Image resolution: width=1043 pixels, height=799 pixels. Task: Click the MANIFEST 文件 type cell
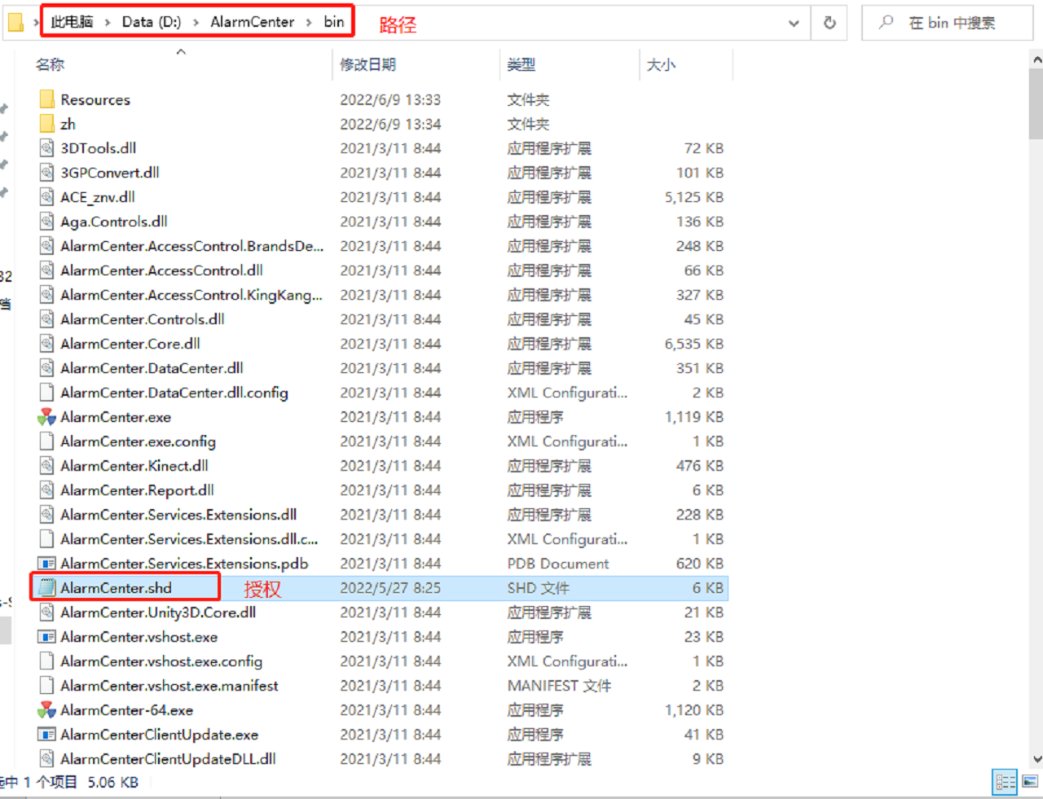[x=559, y=686]
